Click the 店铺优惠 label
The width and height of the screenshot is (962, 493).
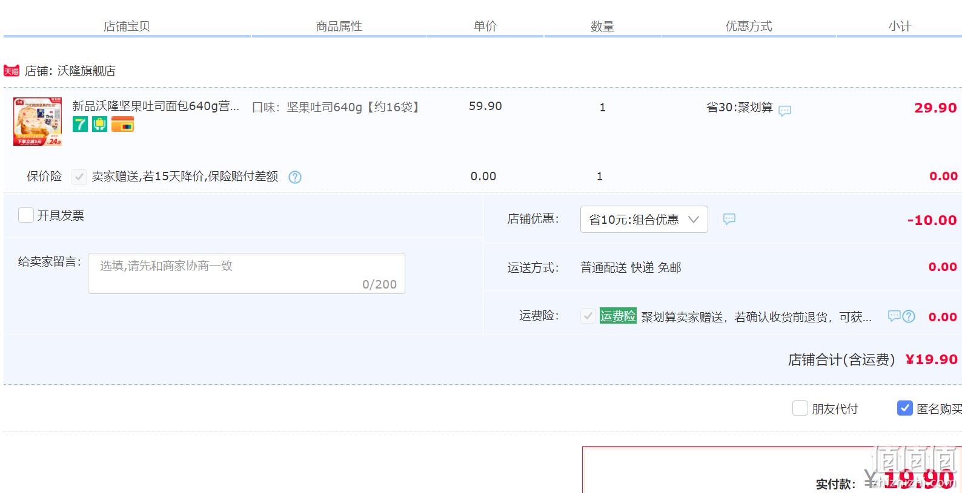[x=533, y=219]
